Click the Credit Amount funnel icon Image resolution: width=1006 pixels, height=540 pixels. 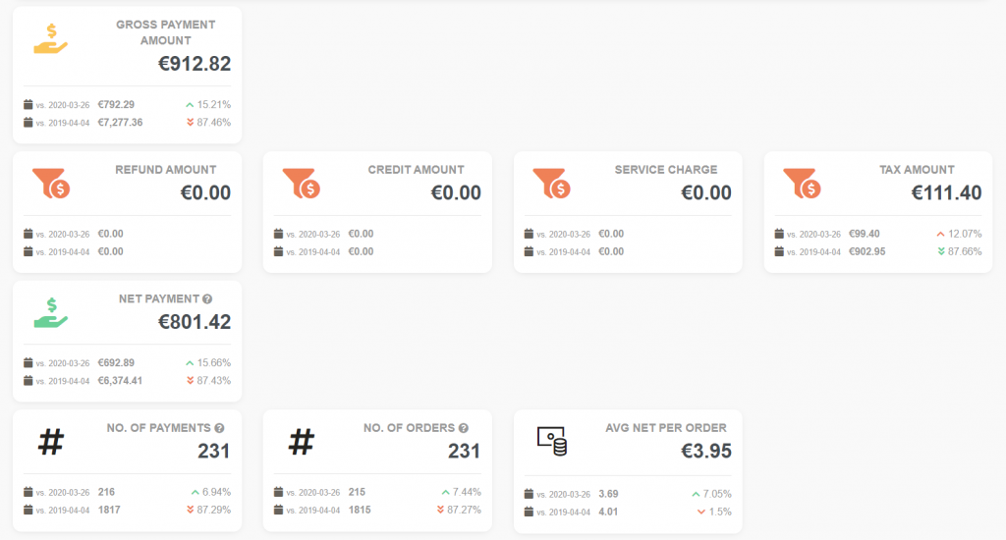tap(302, 184)
